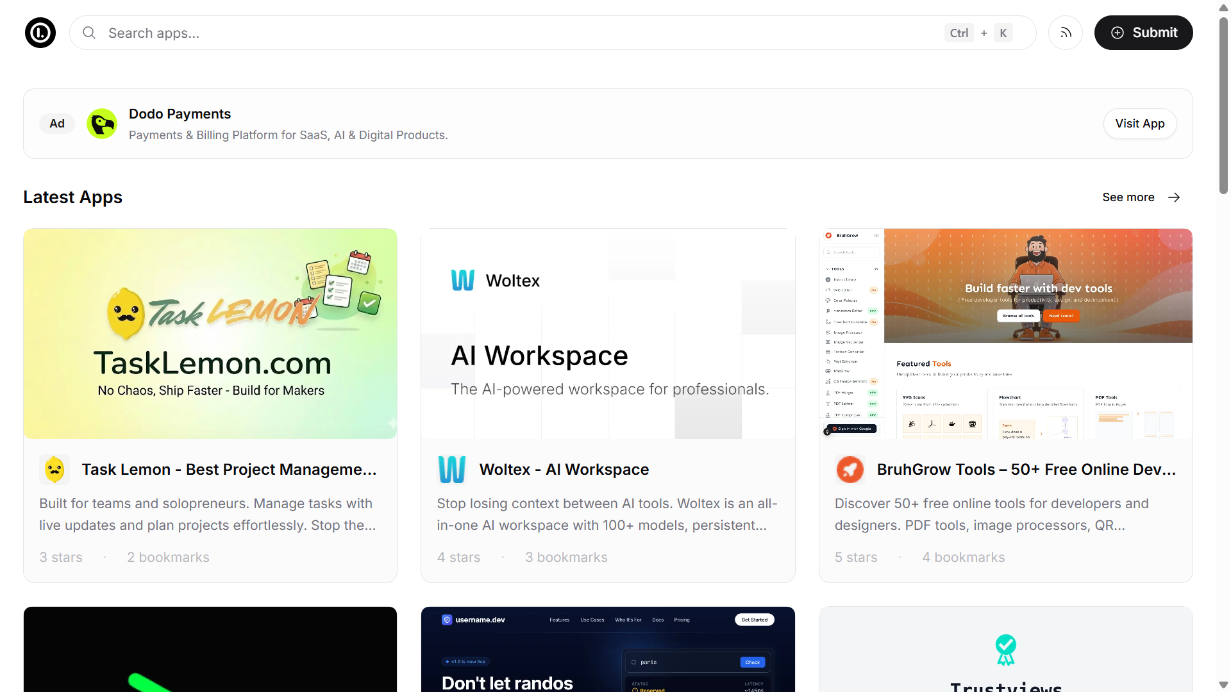Open the Woltex AI Workspace preview image
This screenshot has width=1231, height=692.
[x=608, y=333]
